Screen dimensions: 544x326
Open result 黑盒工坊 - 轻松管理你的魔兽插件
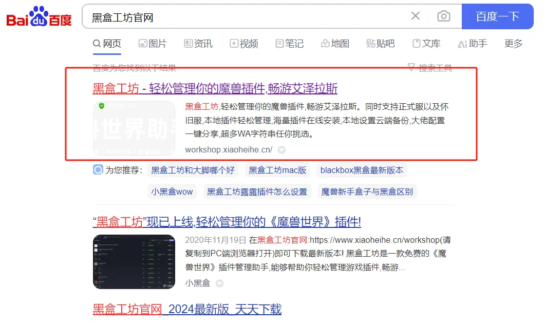[215, 88]
